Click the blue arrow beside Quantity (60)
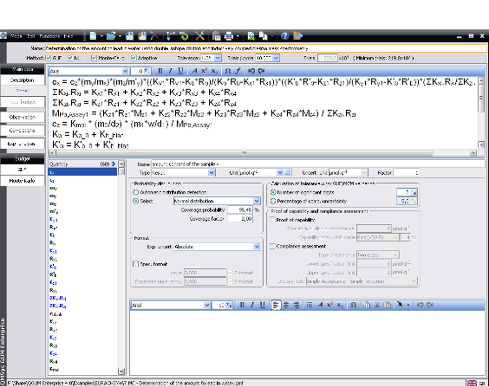 113,164
